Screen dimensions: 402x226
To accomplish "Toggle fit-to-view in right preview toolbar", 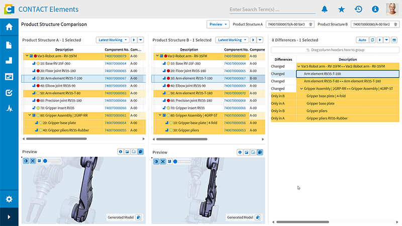I will 162,161.
